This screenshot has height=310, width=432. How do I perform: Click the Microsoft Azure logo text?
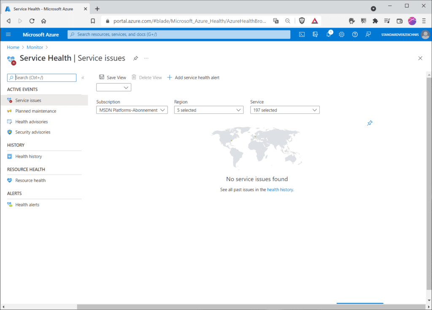pyautogui.click(x=41, y=35)
